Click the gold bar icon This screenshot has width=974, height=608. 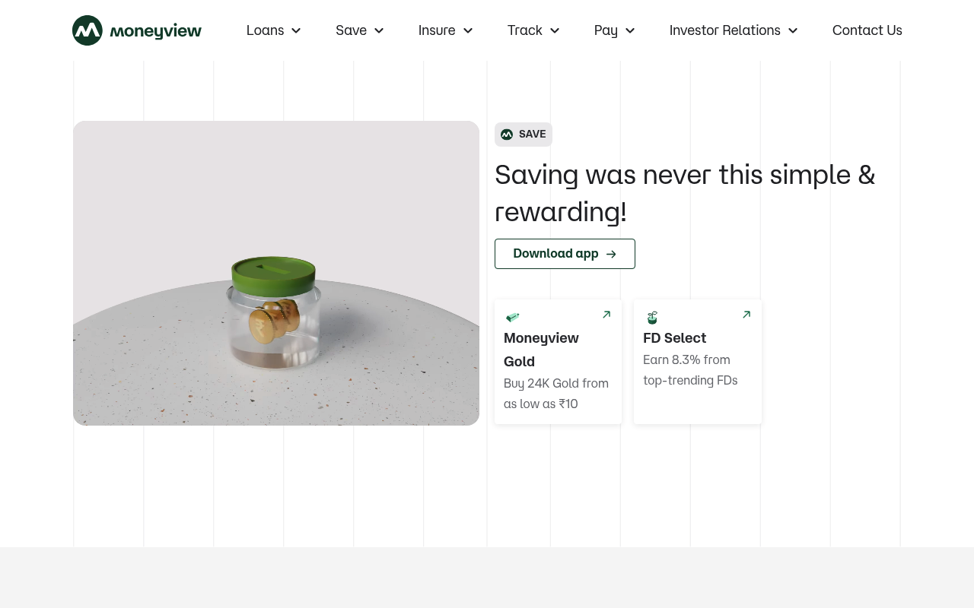point(512,317)
